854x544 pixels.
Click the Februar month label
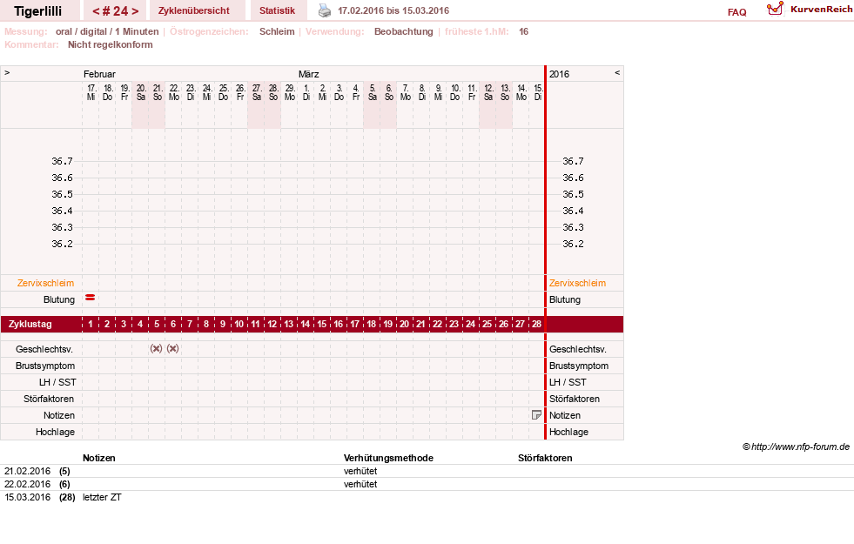point(99,74)
